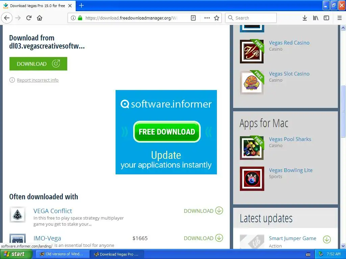
Task: Show site information icon in address bar
Action: point(73,18)
